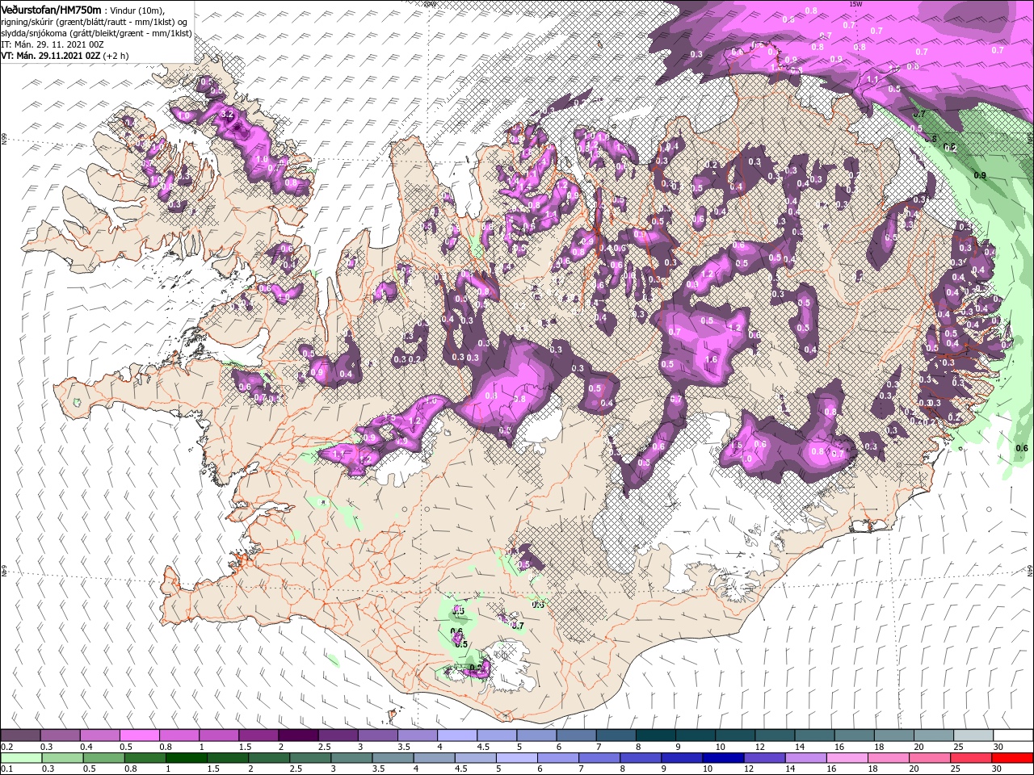Click the pale green 0.1 swatch, lower legend row
Image resolution: width=1034 pixels, height=775 pixels.
click(20, 758)
